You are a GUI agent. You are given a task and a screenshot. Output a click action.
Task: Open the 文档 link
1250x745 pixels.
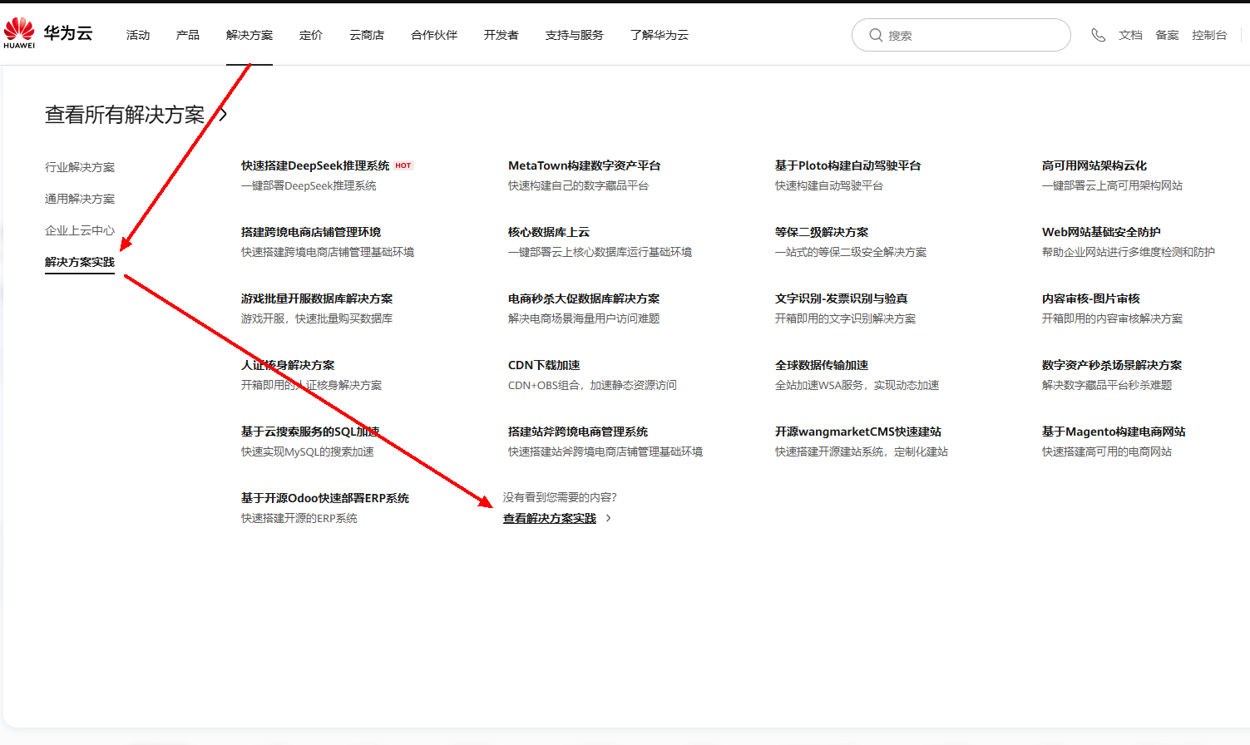point(1130,35)
